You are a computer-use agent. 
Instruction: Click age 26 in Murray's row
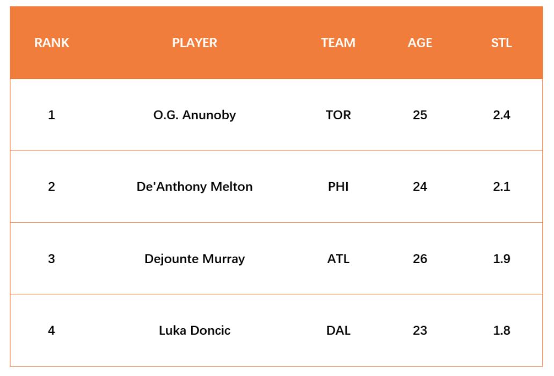click(x=420, y=259)
